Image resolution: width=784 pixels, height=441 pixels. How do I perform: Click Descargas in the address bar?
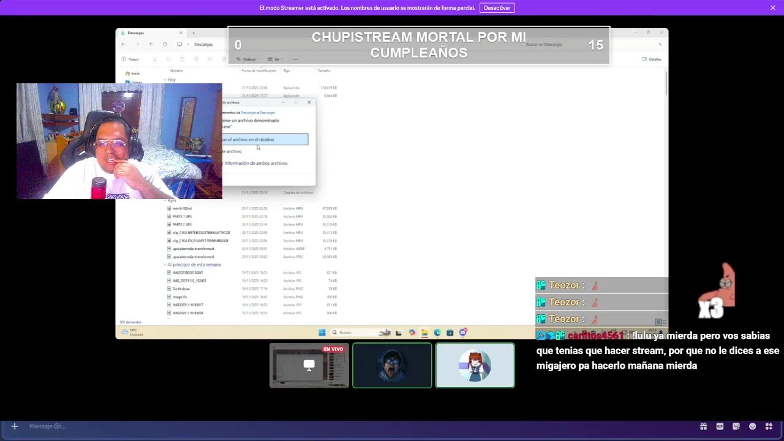coord(203,44)
